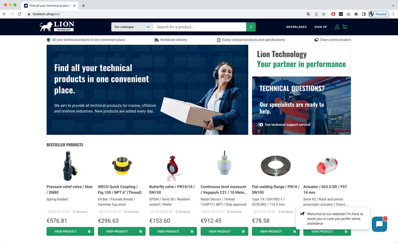Rate the Flat welding flange stars
398x243 pixels.
point(264,212)
